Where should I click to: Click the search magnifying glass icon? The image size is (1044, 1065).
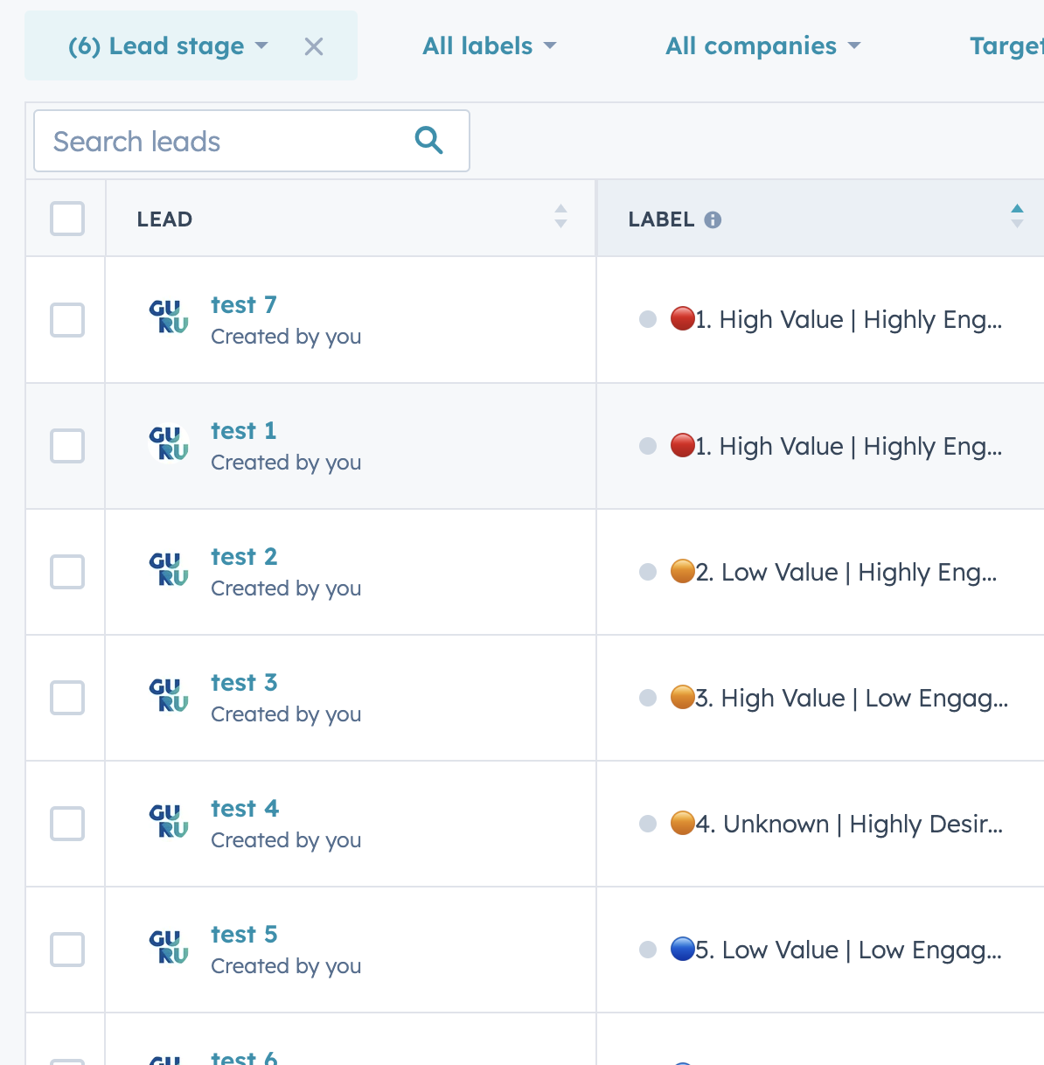point(428,140)
